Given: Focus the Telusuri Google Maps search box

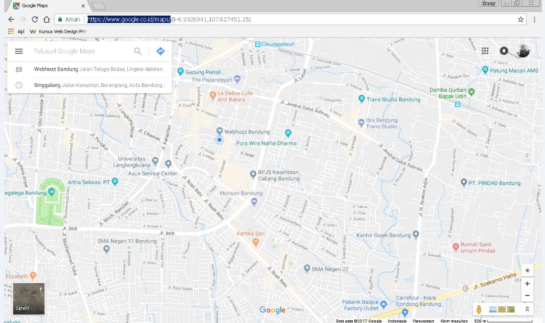Looking at the screenshot, I should tap(82, 51).
